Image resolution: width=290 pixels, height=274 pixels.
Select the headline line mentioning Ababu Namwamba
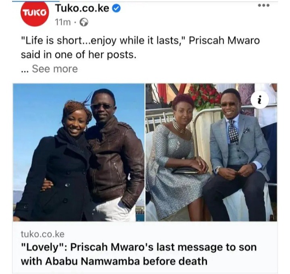click(114, 261)
